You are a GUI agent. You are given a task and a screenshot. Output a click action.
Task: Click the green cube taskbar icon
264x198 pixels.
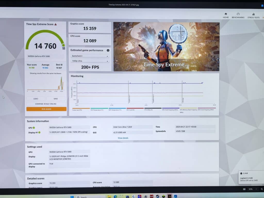[x=163, y=196]
